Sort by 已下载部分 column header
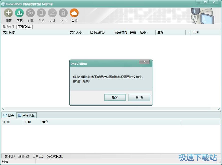The image size is (222, 165). coord(101,32)
